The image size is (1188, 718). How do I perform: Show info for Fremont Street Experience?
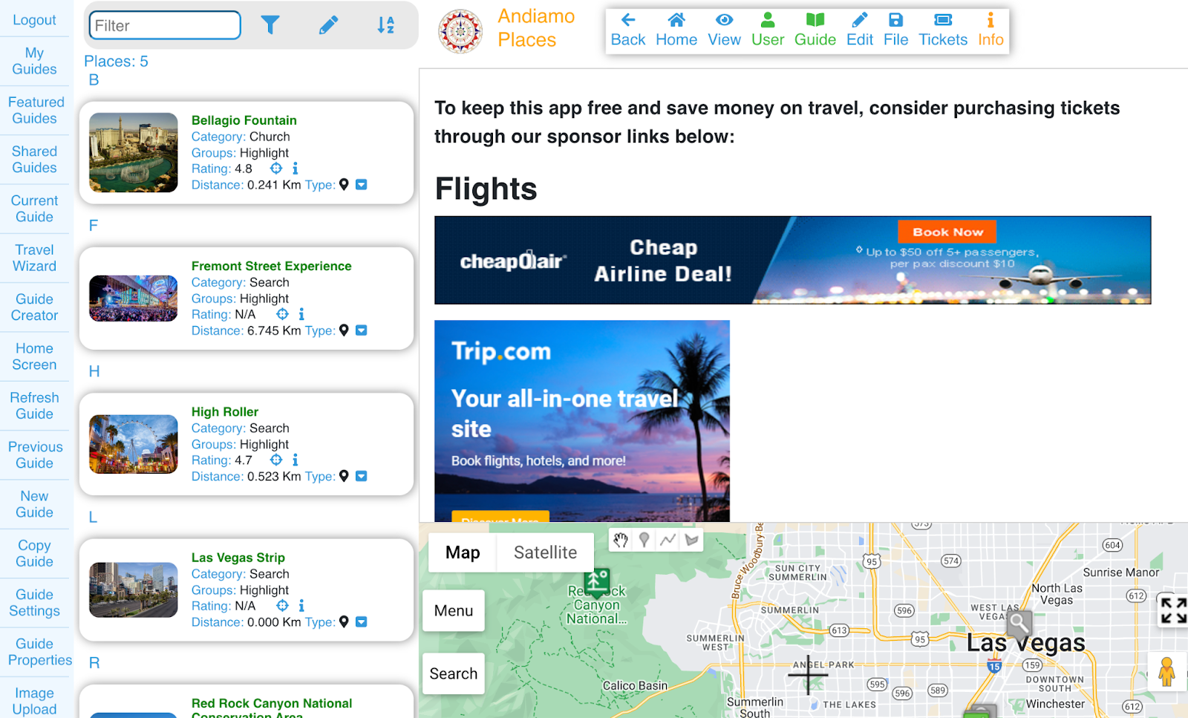coord(301,314)
